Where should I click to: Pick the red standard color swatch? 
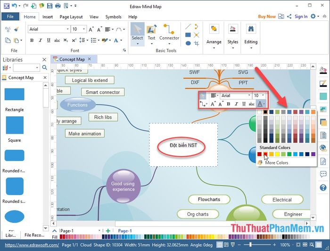pyautogui.click(x=265, y=154)
